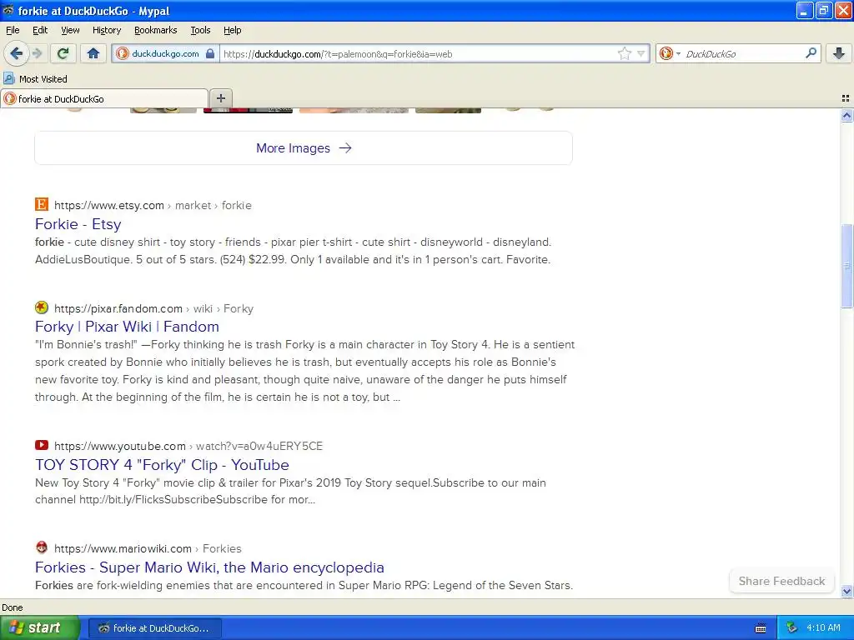This screenshot has width=854, height=640.
Task: Open 'TOY STORY 4 "Forky" Clip - YouTube'
Action: tap(162, 465)
